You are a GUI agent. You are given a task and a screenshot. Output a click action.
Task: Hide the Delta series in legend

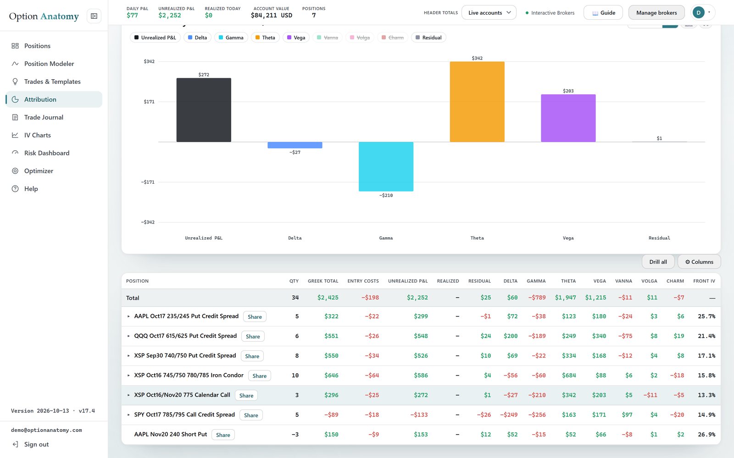[x=197, y=38]
